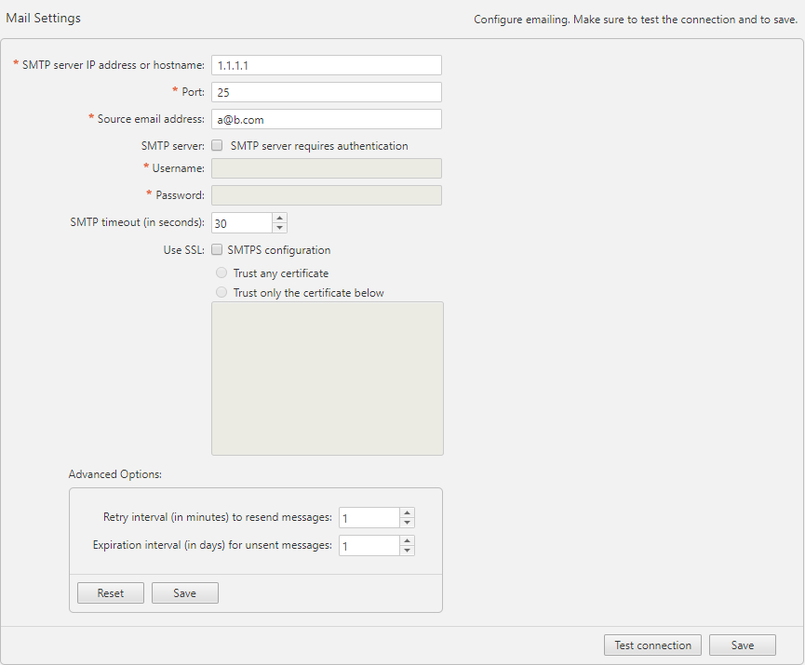Select the Password input field
Viewport: 805px width, 665px height.
pos(326,195)
